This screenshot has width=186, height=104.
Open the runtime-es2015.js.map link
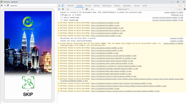pyautogui.click(x=107, y=28)
